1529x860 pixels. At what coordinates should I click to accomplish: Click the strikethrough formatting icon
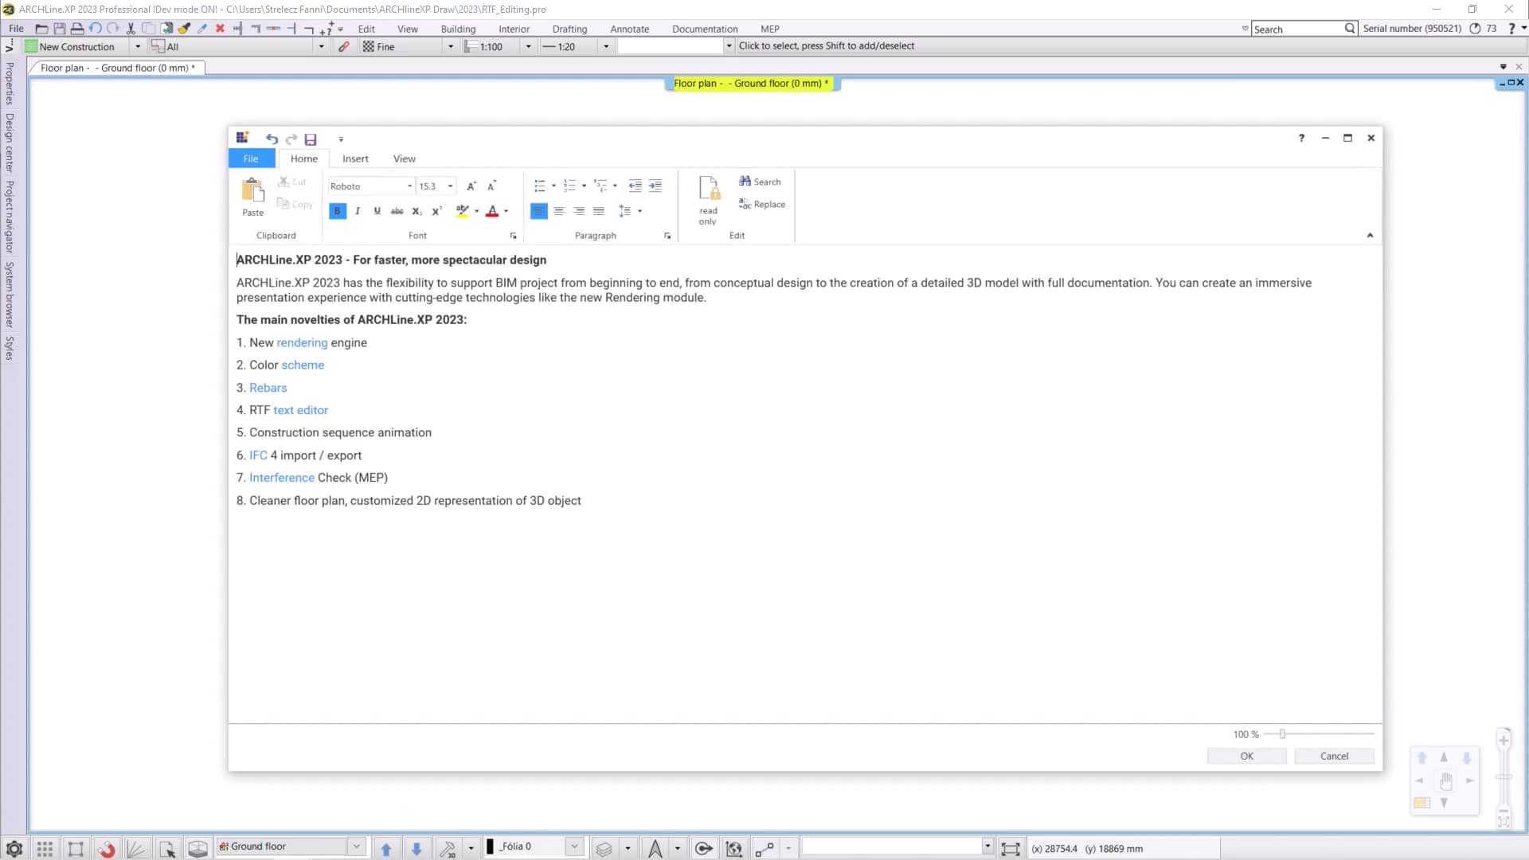tap(397, 211)
